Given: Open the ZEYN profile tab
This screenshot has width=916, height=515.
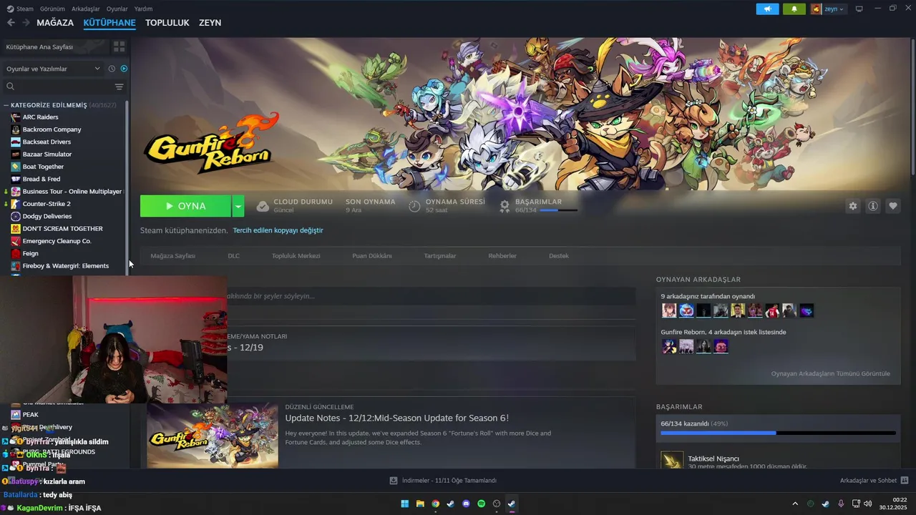Looking at the screenshot, I should pyautogui.click(x=210, y=23).
